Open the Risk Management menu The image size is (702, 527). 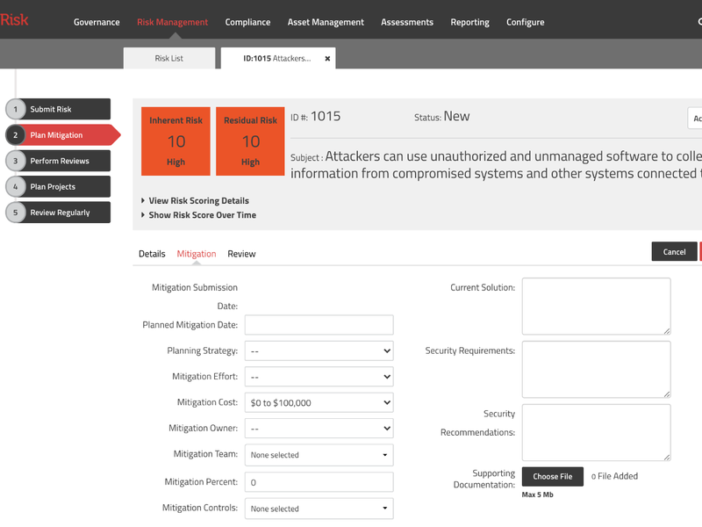[172, 22]
